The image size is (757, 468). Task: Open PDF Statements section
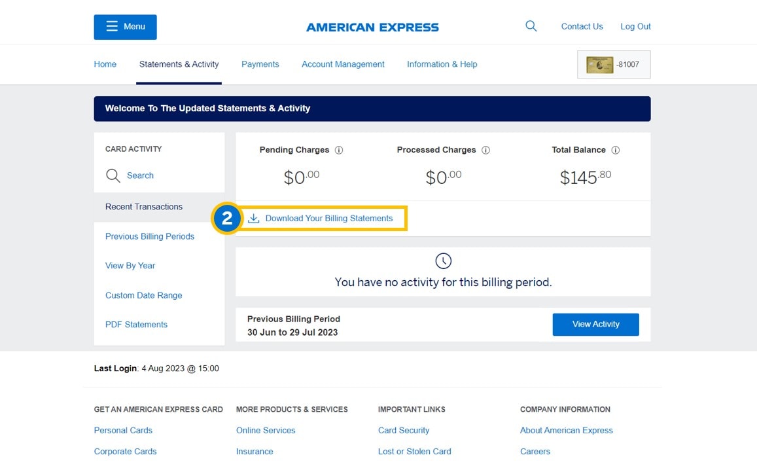point(136,325)
